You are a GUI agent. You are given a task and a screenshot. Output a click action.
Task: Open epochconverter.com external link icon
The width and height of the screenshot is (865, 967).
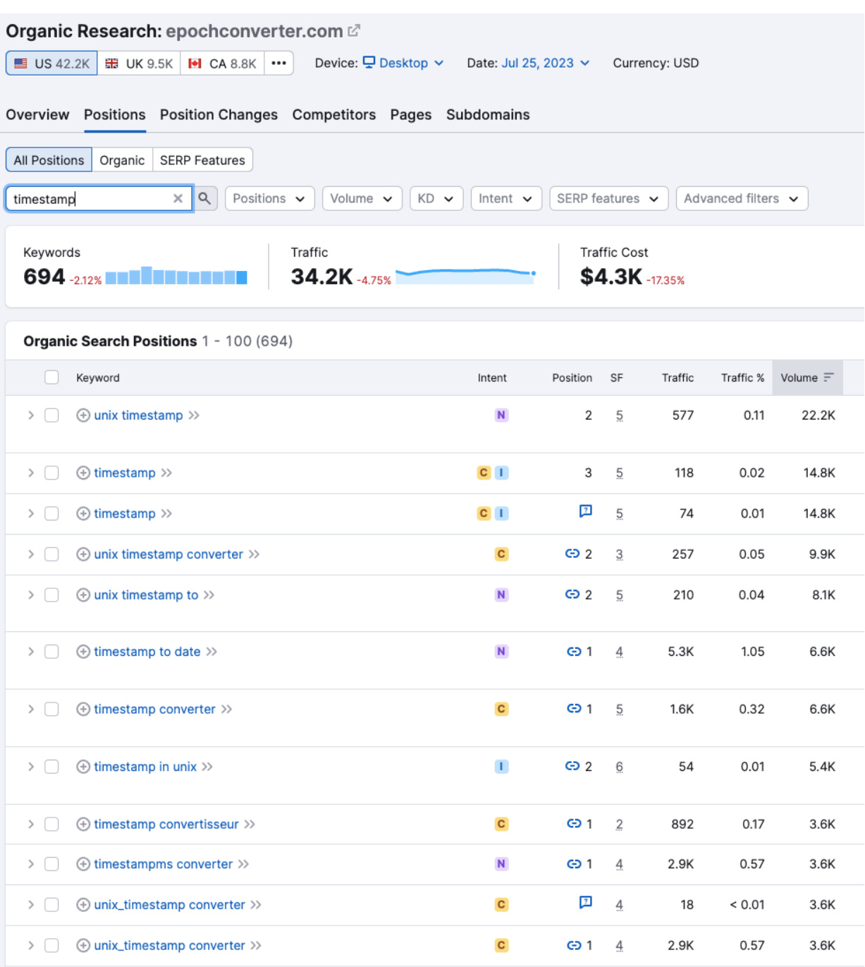[354, 31]
